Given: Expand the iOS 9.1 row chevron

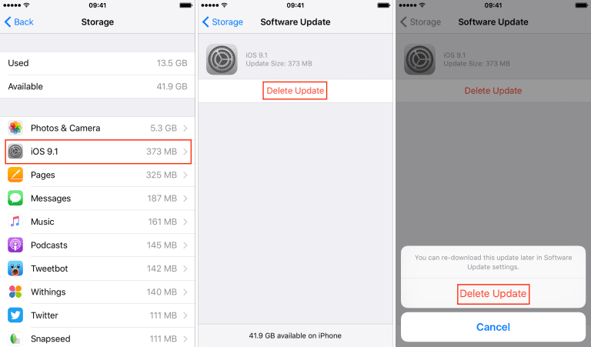Looking at the screenshot, I should [185, 152].
